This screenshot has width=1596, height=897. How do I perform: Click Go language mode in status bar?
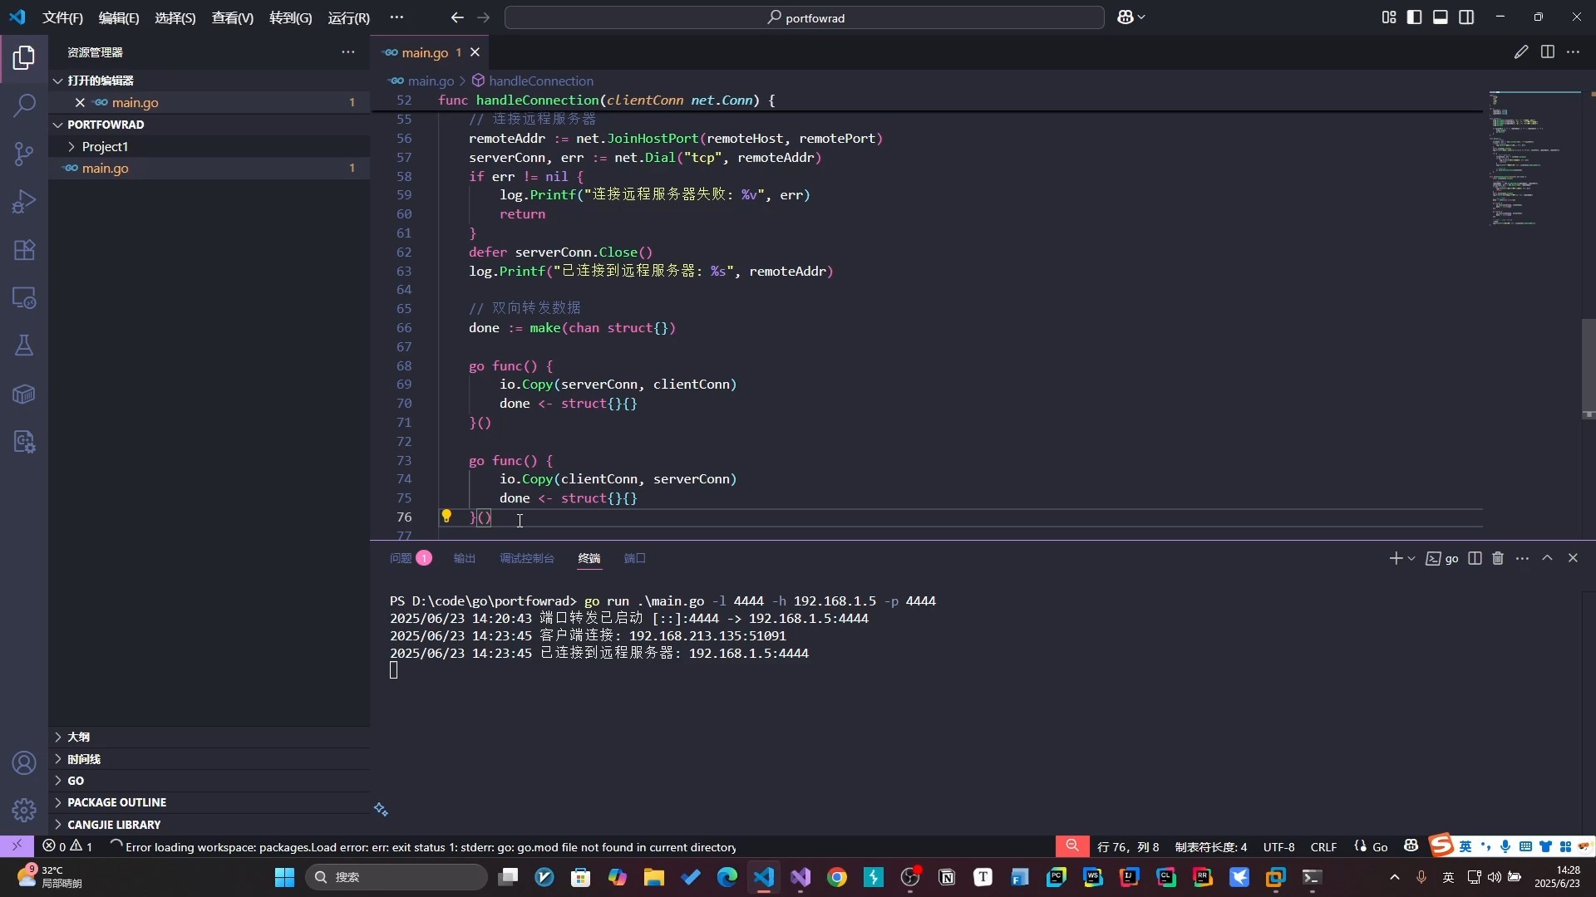pyautogui.click(x=1380, y=847)
